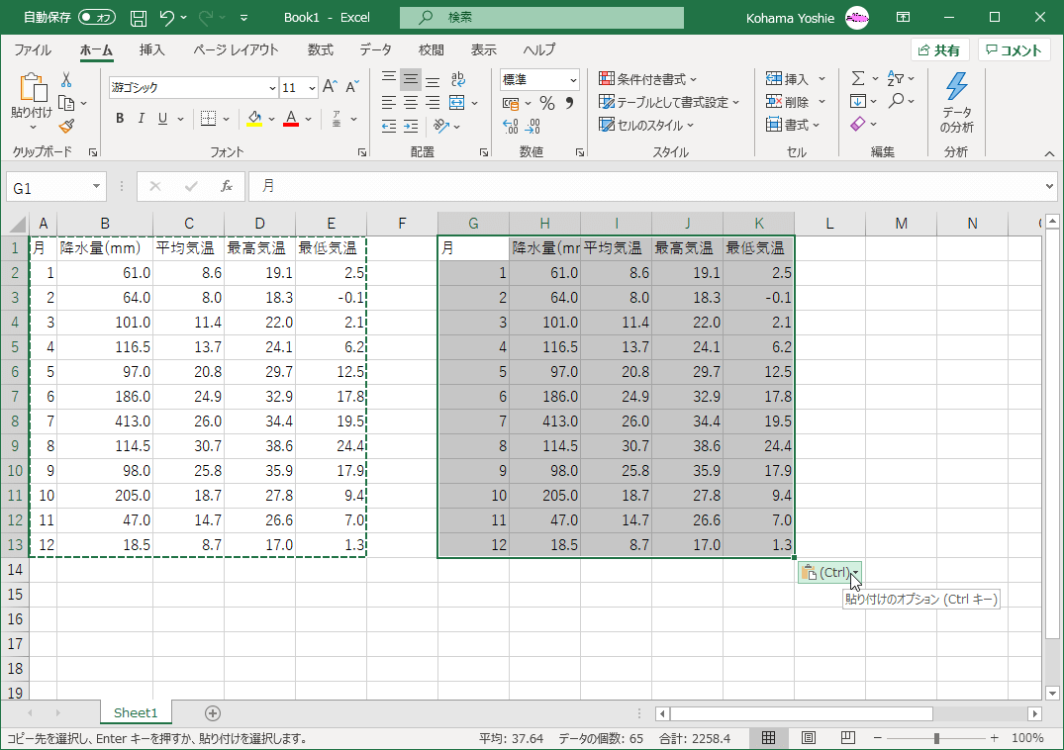The width and height of the screenshot is (1064, 750).
Task: Open the Paste Options (Ctrl) dropdown
Action: pyautogui.click(x=829, y=573)
